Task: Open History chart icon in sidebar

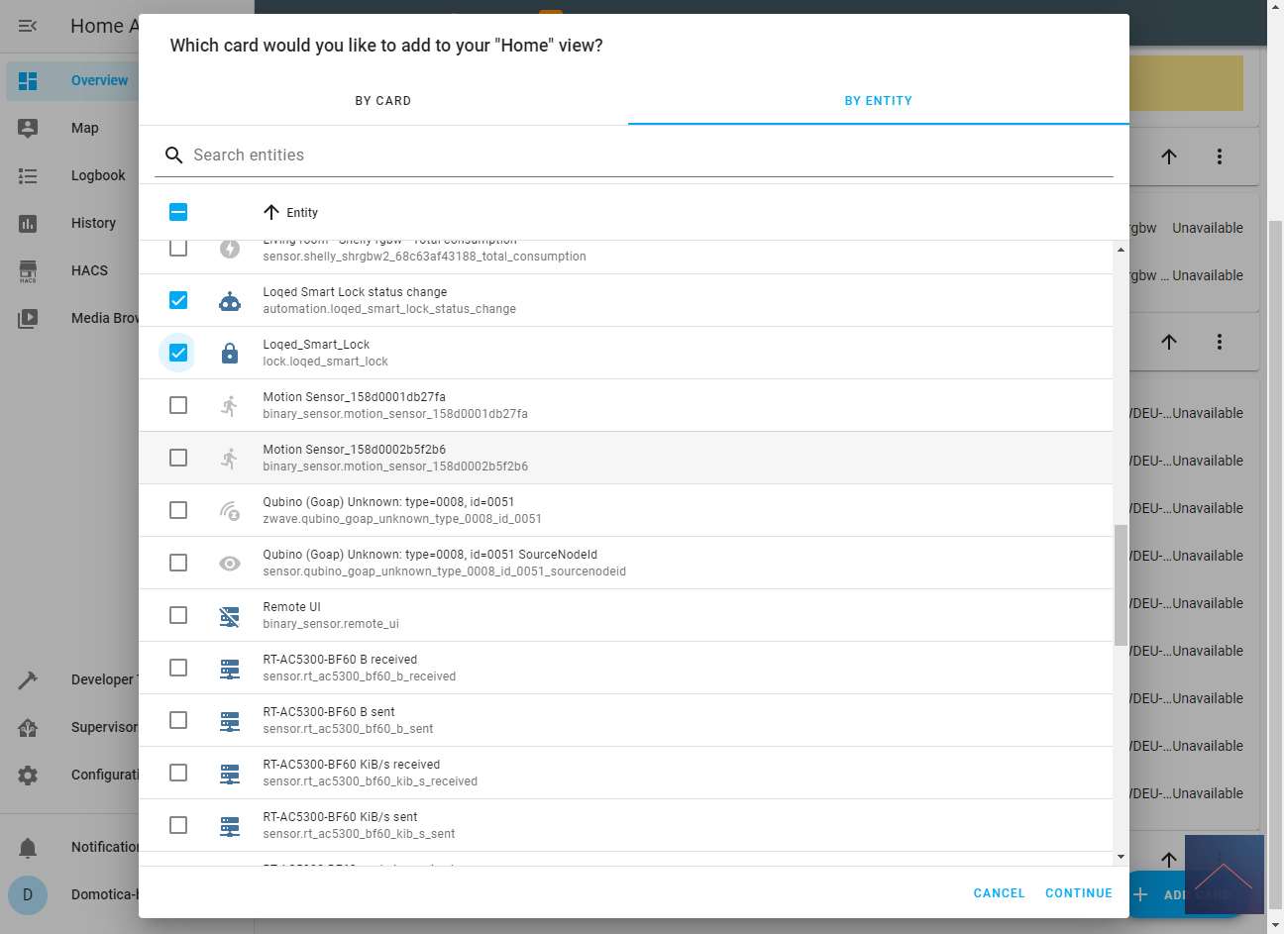Action: 28,223
